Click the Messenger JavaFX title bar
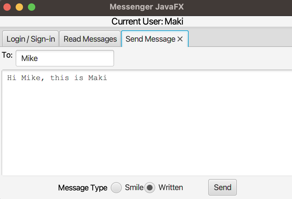Viewport: 292px width, 199px height. pos(146,6)
